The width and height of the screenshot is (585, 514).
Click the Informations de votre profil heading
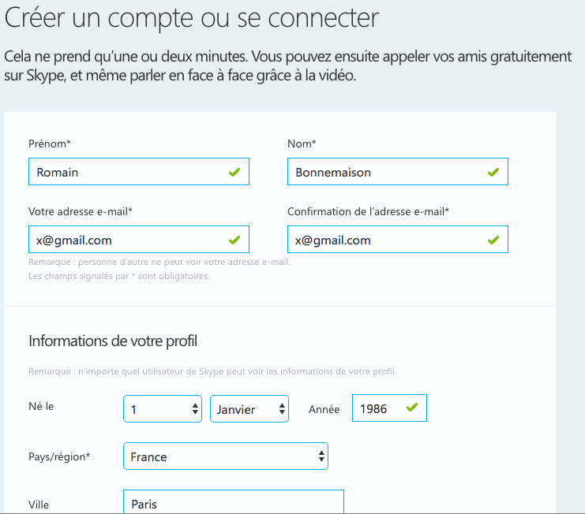pyautogui.click(x=113, y=341)
